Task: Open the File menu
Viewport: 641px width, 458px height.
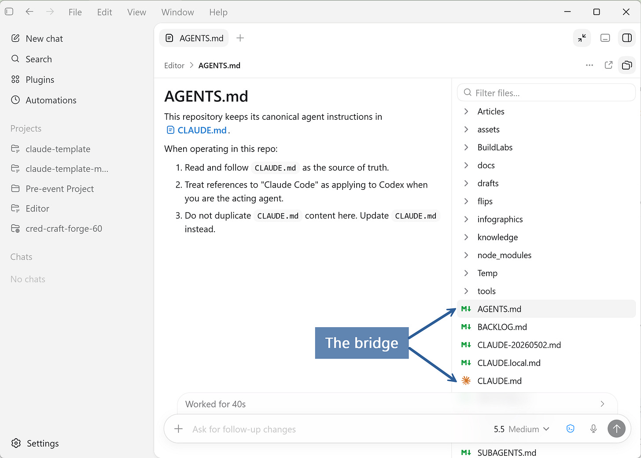Action: [75, 12]
